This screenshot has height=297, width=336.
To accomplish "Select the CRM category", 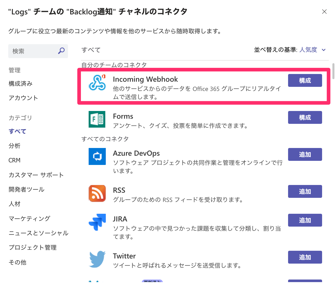I will pos(14,160).
